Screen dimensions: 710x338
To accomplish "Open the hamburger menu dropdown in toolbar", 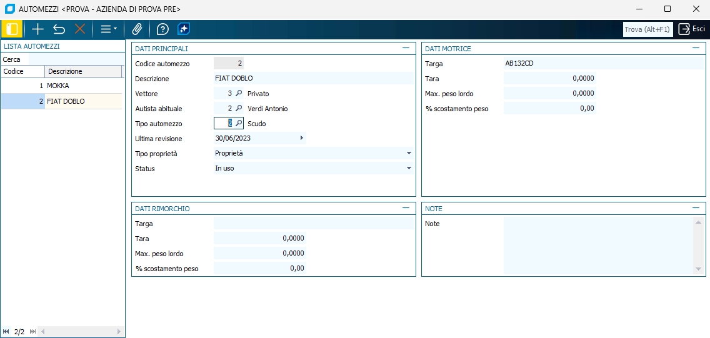I will coord(109,29).
